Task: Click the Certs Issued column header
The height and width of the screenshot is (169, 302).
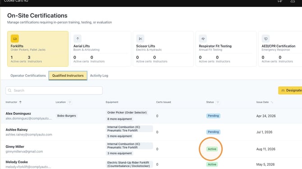Action: [163, 102]
